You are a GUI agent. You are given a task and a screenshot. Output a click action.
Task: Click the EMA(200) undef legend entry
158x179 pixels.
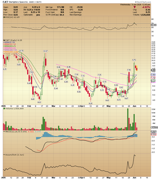click(11, 52)
